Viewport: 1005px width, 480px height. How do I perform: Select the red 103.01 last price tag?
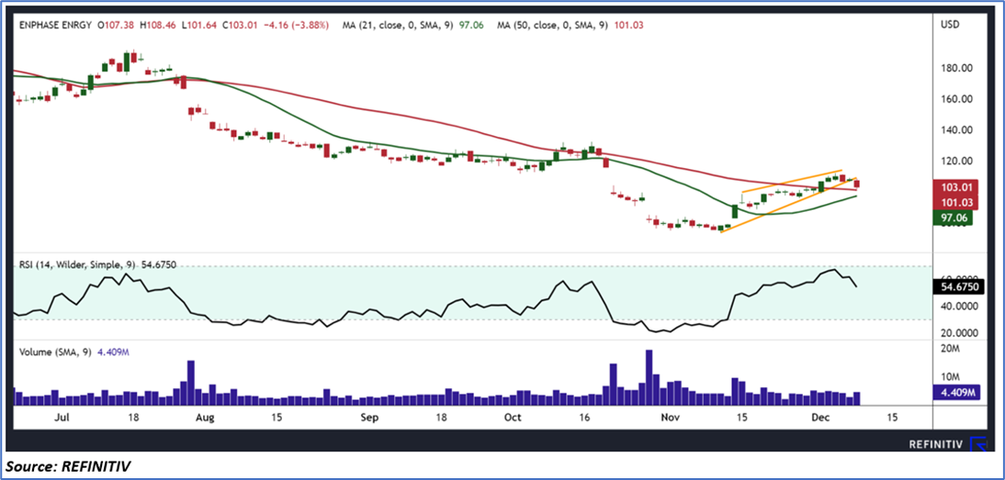tap(957, 187)
